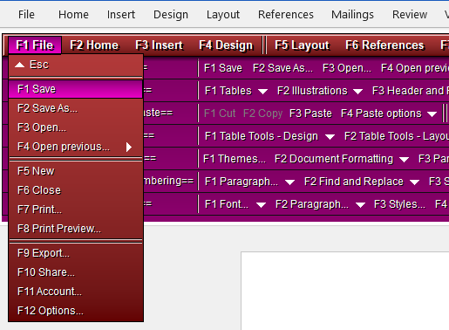Click F2 Save As... in purple toolbar row
Viewport: 449px width, 330px height.
[282, 68]
